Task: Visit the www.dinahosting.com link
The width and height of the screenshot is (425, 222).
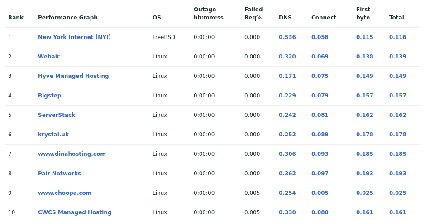Action: tap(72, 154)
